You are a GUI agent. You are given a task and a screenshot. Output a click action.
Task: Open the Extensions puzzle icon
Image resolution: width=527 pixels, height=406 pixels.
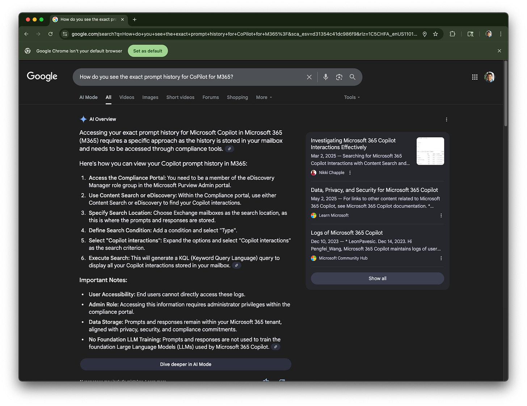(x=452, y=34)
